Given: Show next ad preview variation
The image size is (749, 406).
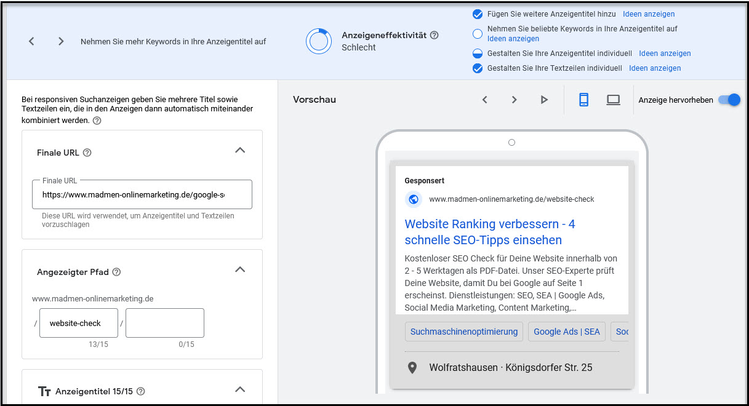Looking at the screenshot, I should tap(514, 100).
